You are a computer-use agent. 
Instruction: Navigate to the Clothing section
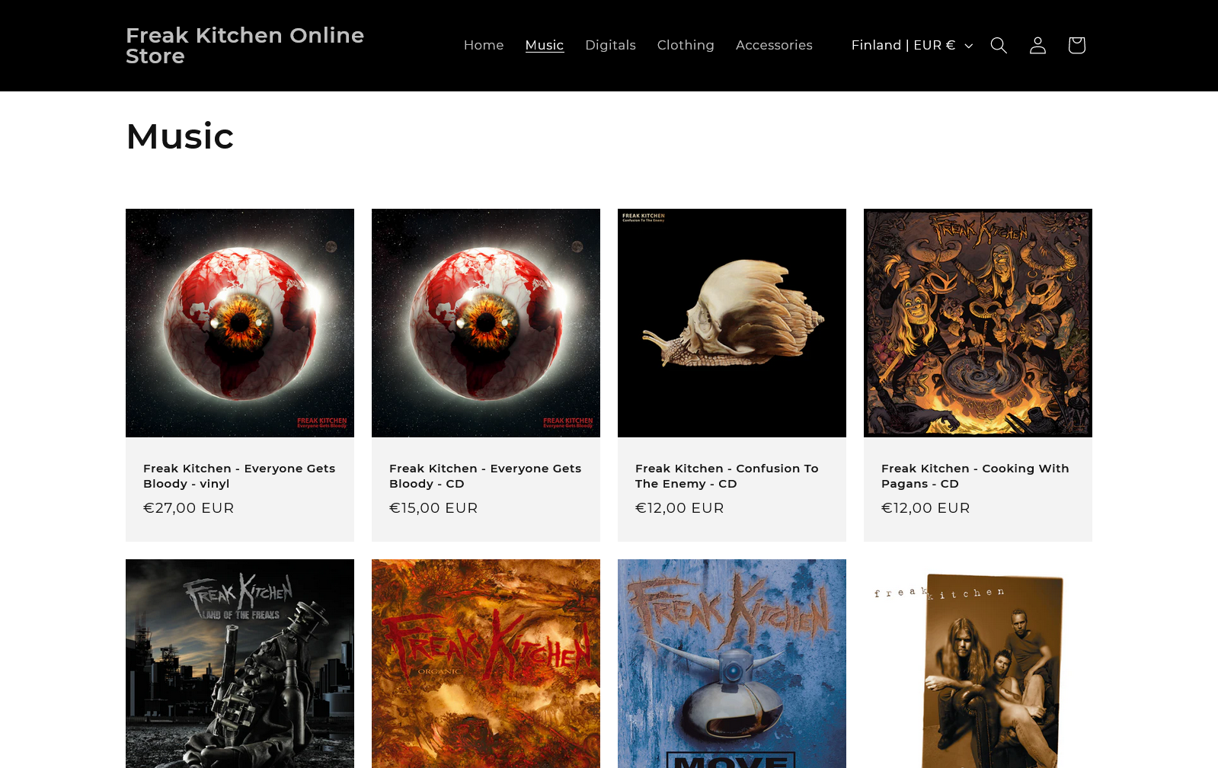point(686,46)
